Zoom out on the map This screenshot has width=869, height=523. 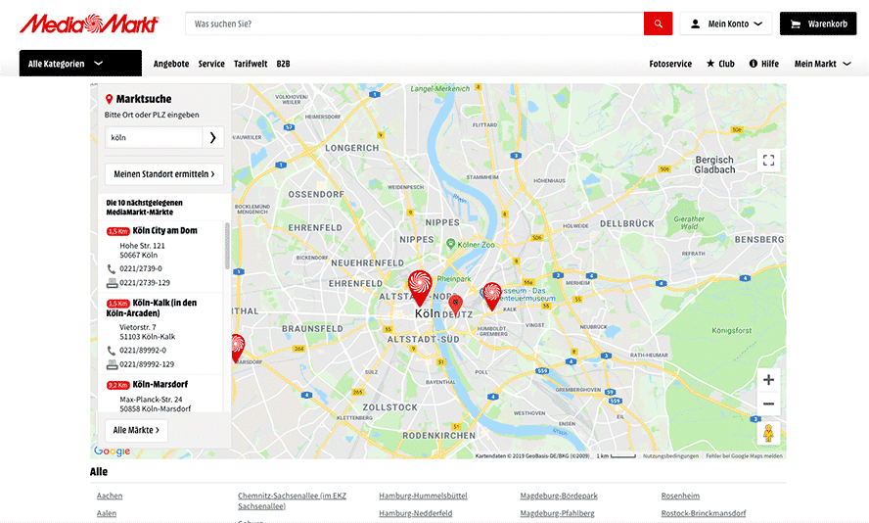(x=768, y=404)
